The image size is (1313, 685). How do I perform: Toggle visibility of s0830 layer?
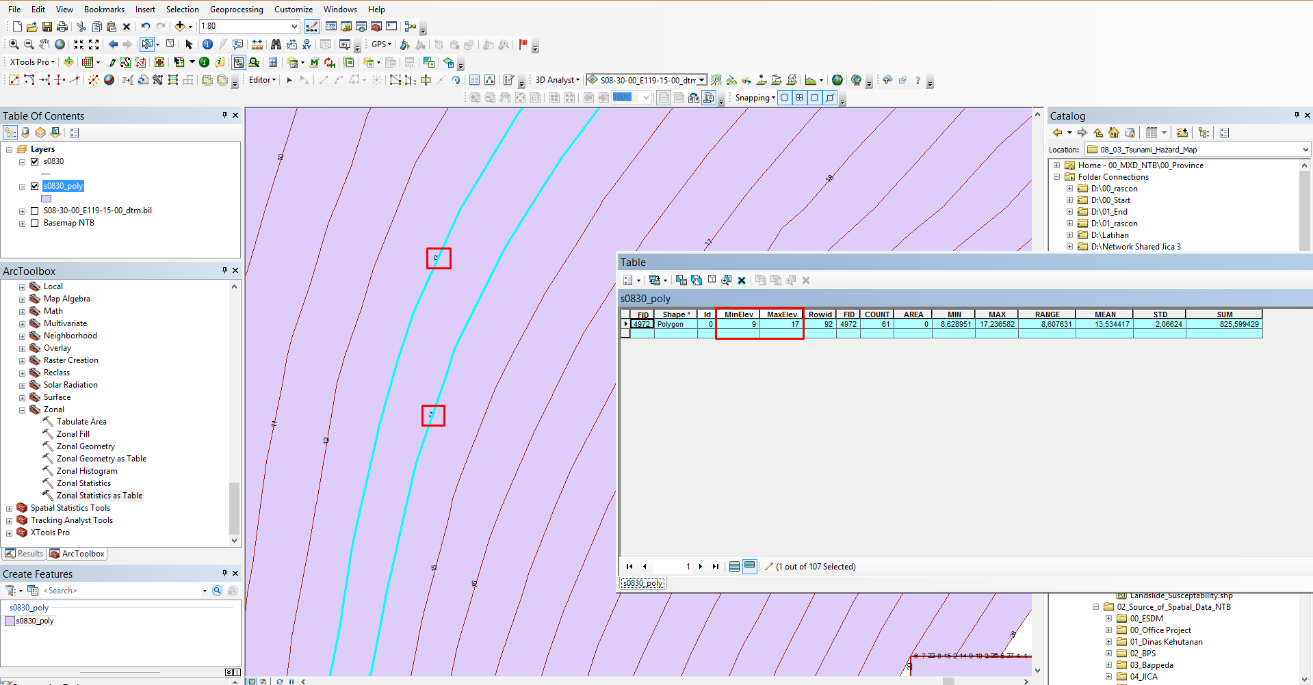pos(35,161)
